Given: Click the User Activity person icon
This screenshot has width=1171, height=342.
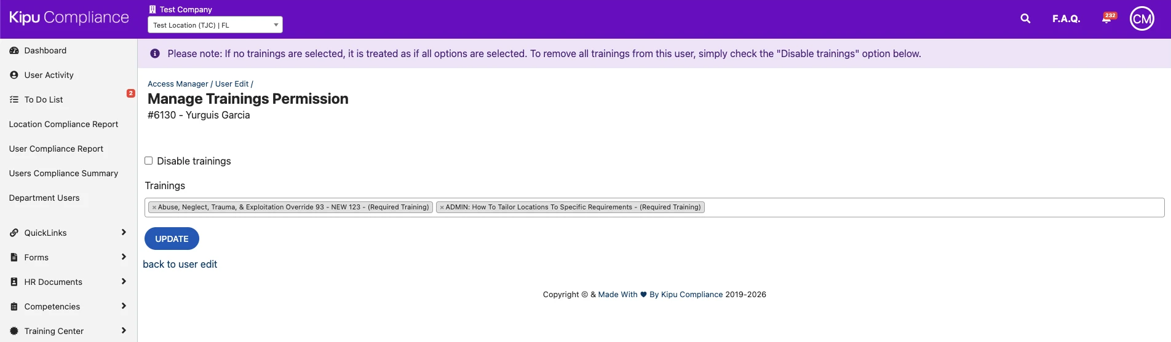Looking at the screenshot, I should 14,75.
